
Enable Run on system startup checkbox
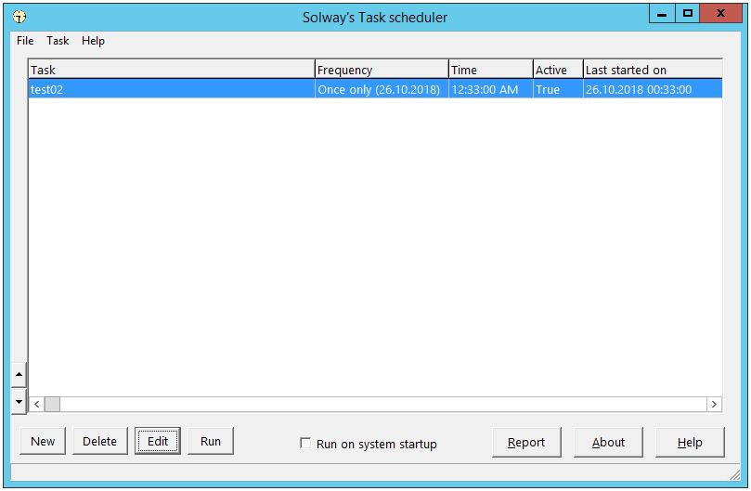(x=305, y=444)
